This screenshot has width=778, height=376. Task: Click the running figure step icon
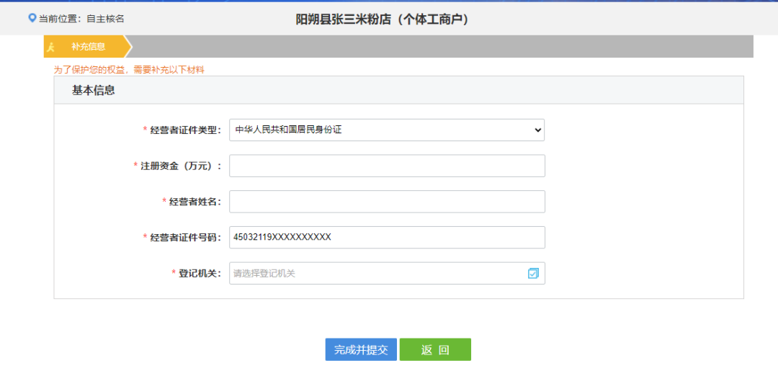click(50, 47)
